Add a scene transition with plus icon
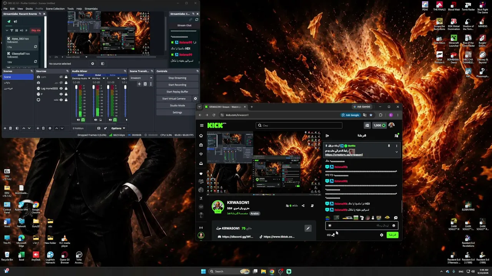Viewport: 492px width, 276px height. click(x=139, y=84)
